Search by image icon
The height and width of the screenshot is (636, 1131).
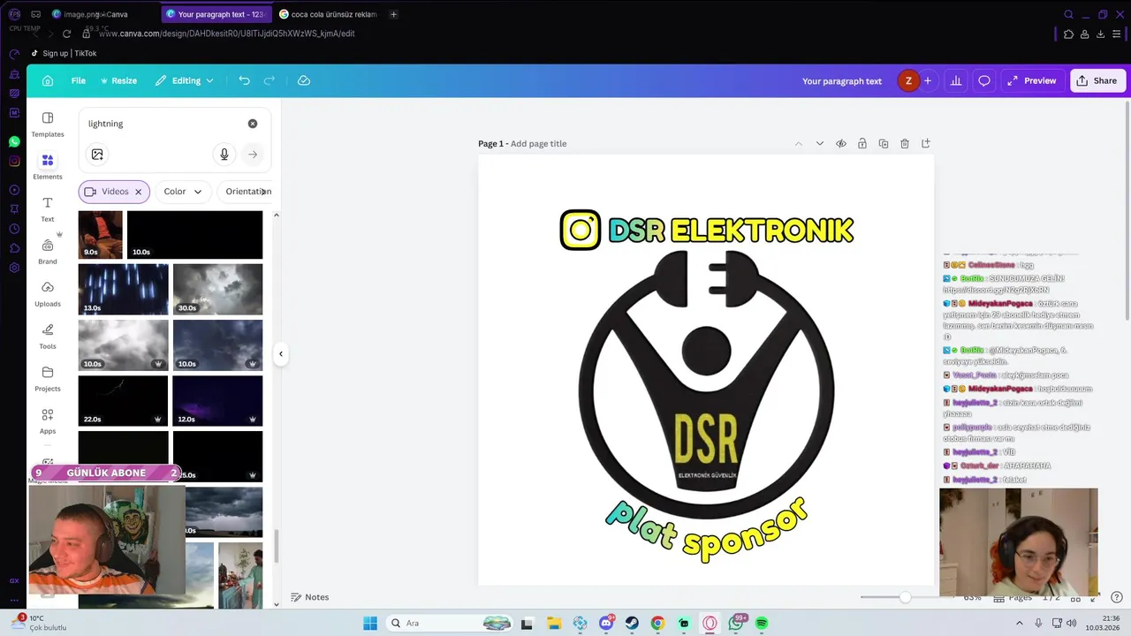coord(97,155)
